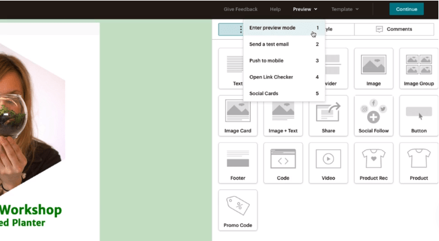Image resolution: width=439 pixels, height=241 pixels.
Task: Expand the Template dropdown
Action: (344, 9)
